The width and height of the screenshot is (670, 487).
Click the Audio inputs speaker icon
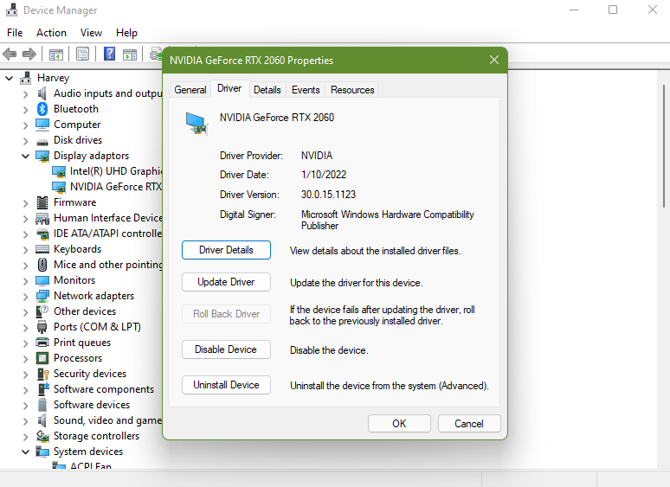[x=42, y=93]
